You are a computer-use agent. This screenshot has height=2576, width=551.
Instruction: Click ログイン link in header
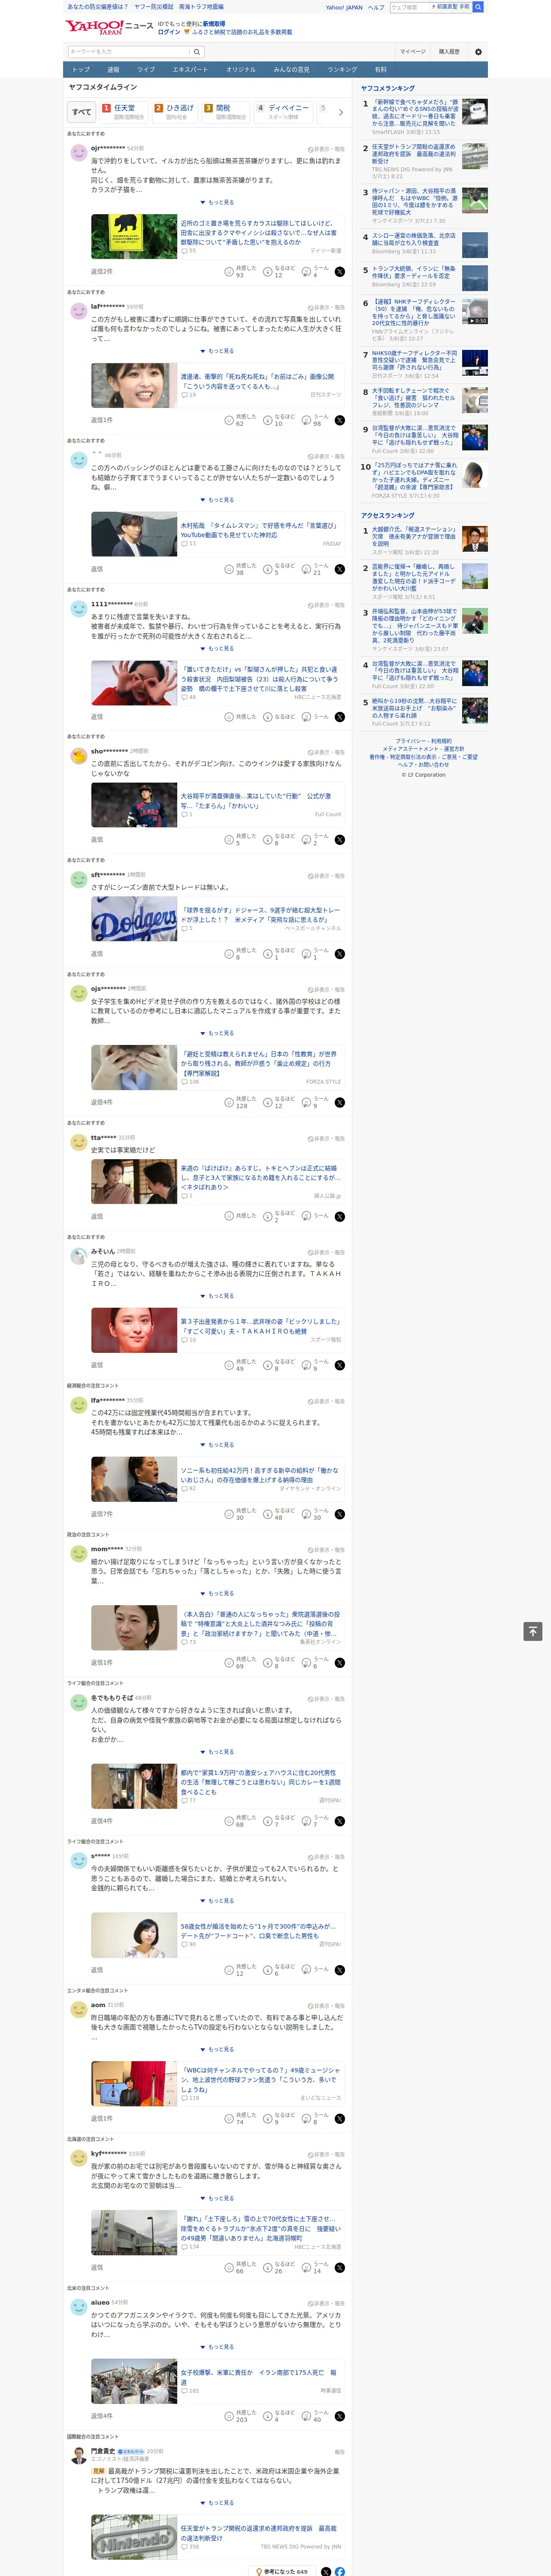pos(169,32)
